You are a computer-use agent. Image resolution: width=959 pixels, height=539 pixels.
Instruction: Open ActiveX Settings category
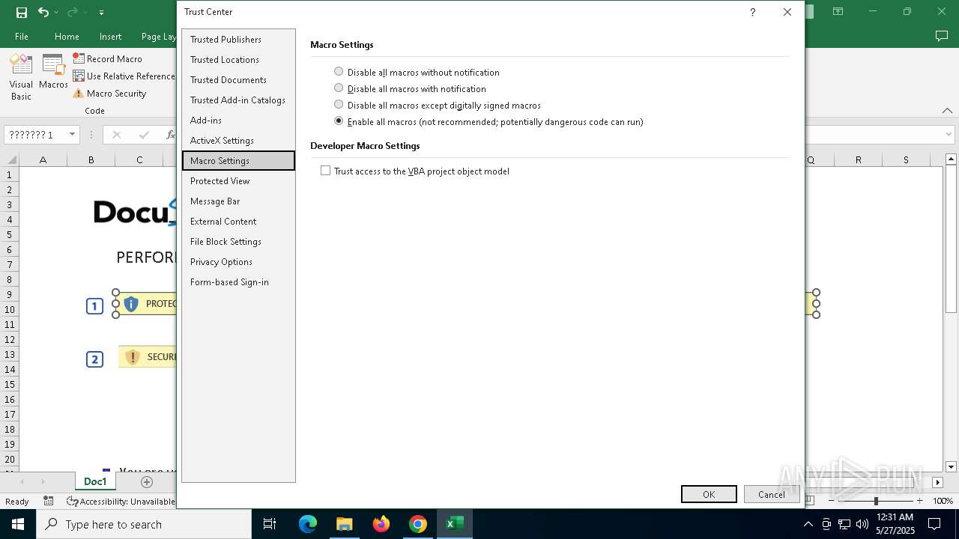pos(238,140)
